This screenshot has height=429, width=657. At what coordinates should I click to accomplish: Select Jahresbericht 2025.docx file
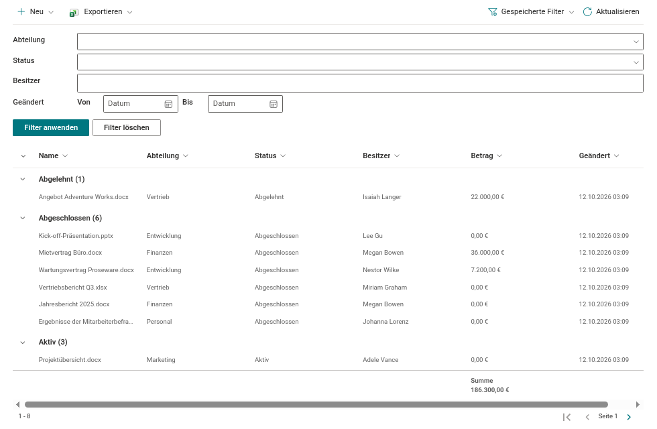pos(74,304)
